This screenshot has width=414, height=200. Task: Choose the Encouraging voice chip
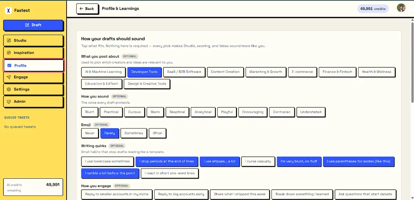coord(253,112)
